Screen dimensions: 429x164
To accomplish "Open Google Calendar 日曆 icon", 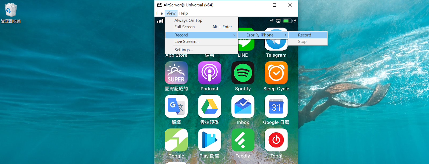I will click(x=276, y=106).
